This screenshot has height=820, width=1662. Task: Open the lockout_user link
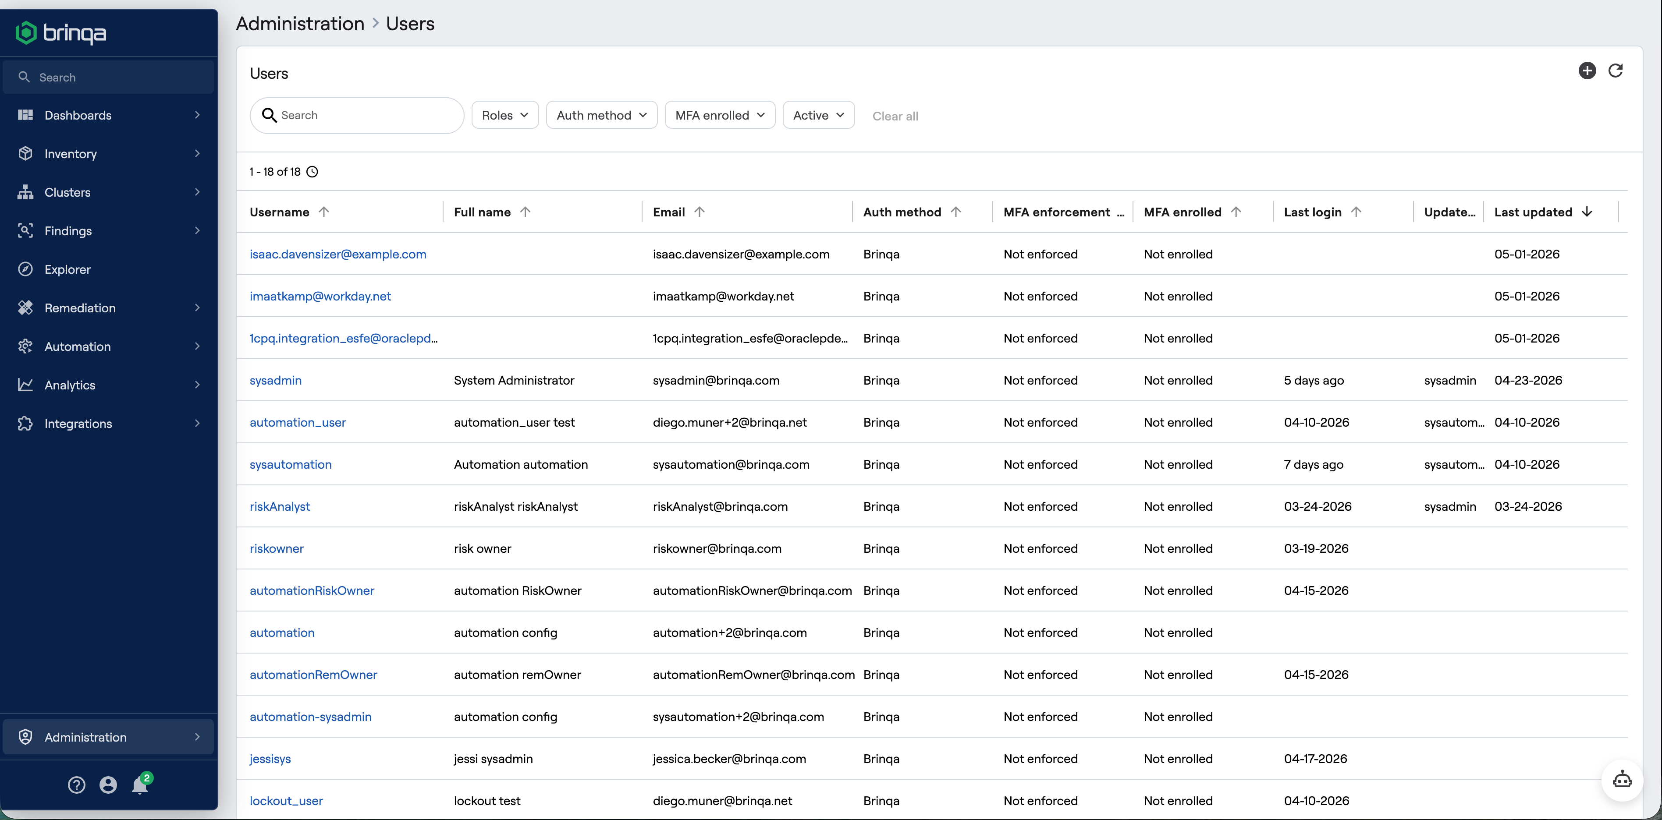tap(287, 801)
